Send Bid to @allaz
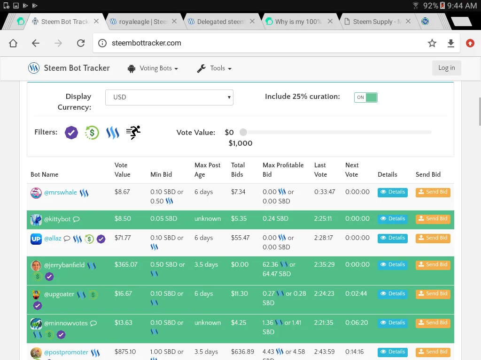Image resolution: width=481 pixels, height=360 pixels. 433,238
